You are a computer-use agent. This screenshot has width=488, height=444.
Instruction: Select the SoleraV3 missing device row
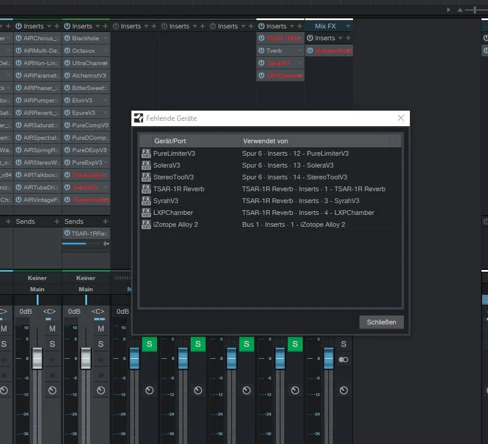270,165
